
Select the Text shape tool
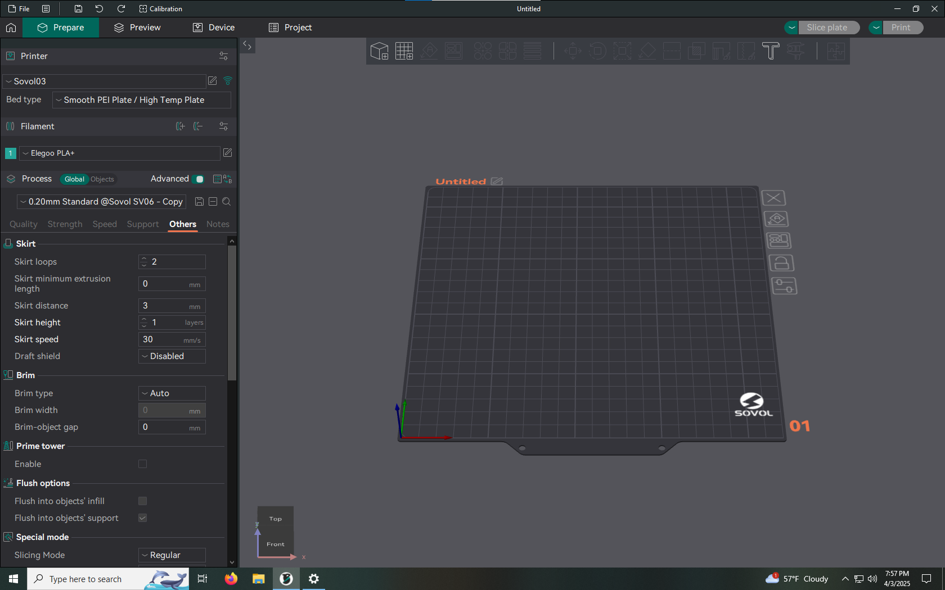[x=770, y=51]
